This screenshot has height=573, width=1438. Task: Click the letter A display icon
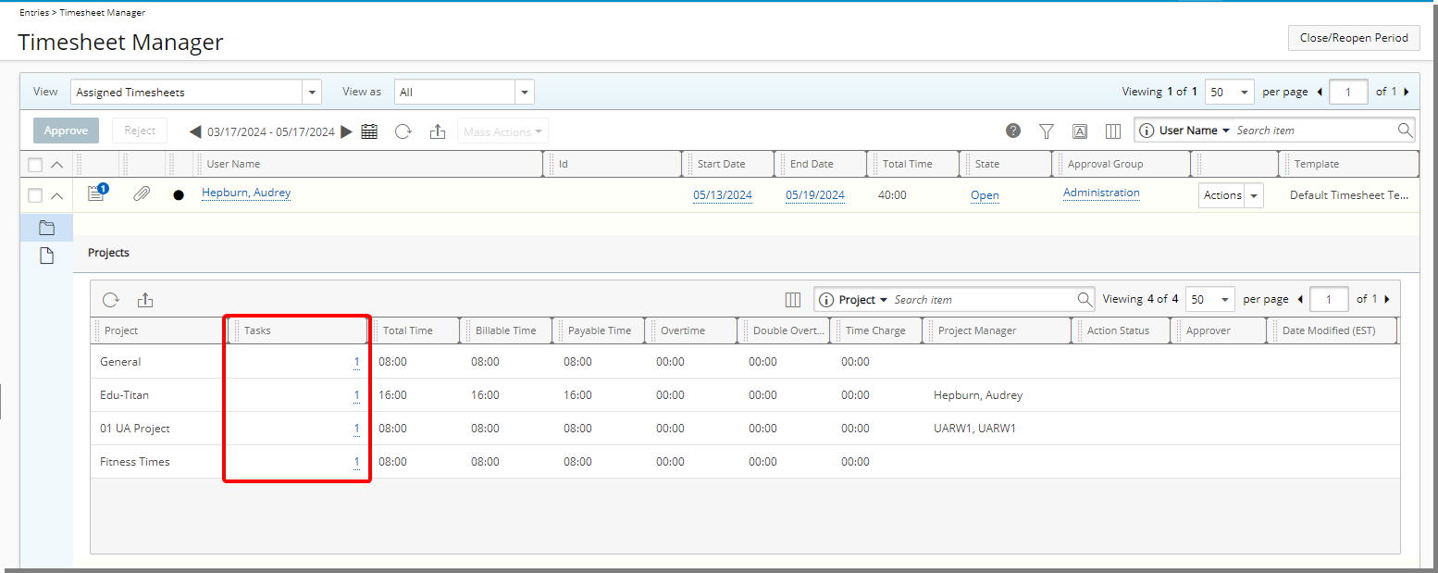[x=1080, y=131]
